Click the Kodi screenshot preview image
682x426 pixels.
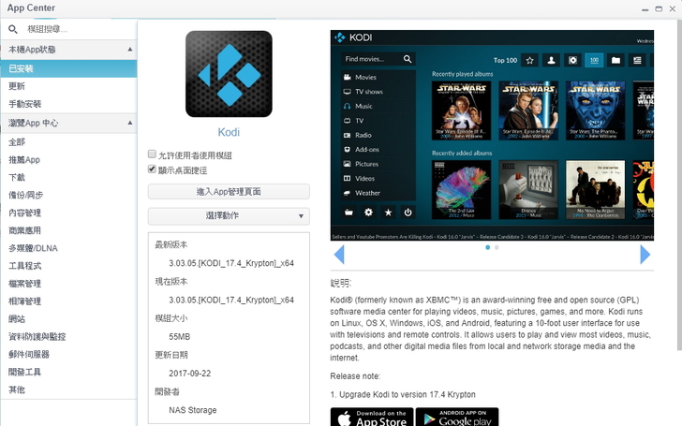(492, 135)
